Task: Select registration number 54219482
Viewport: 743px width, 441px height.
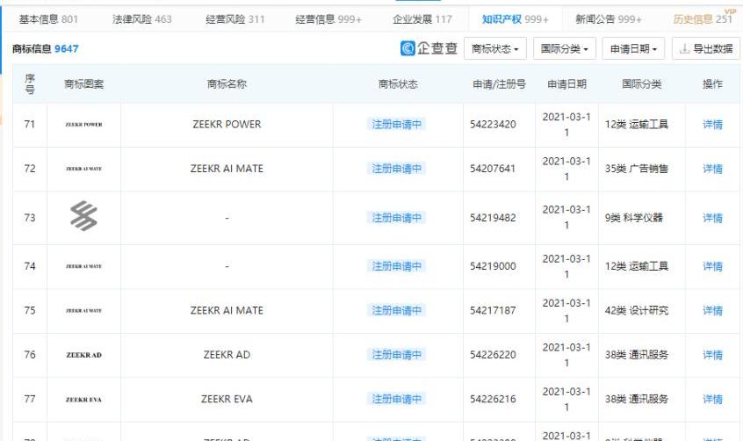Action: tap(493, 218)
